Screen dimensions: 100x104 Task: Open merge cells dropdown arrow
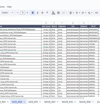click(x=66, y=13)
